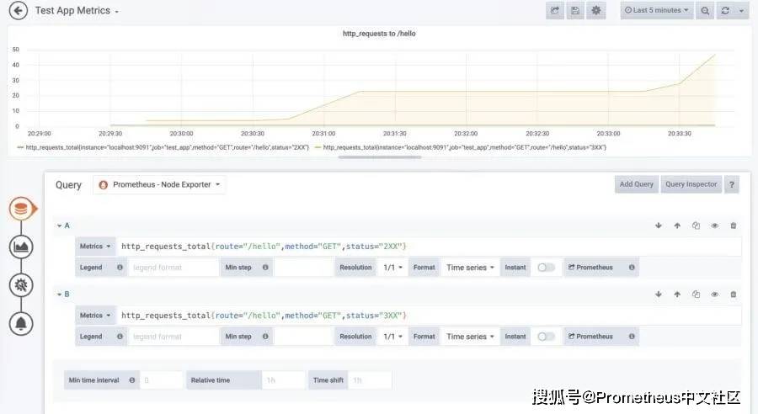This screenshot has width=758, height=414.
Task: Move query A down with arrow
Action: click(659, 226)
